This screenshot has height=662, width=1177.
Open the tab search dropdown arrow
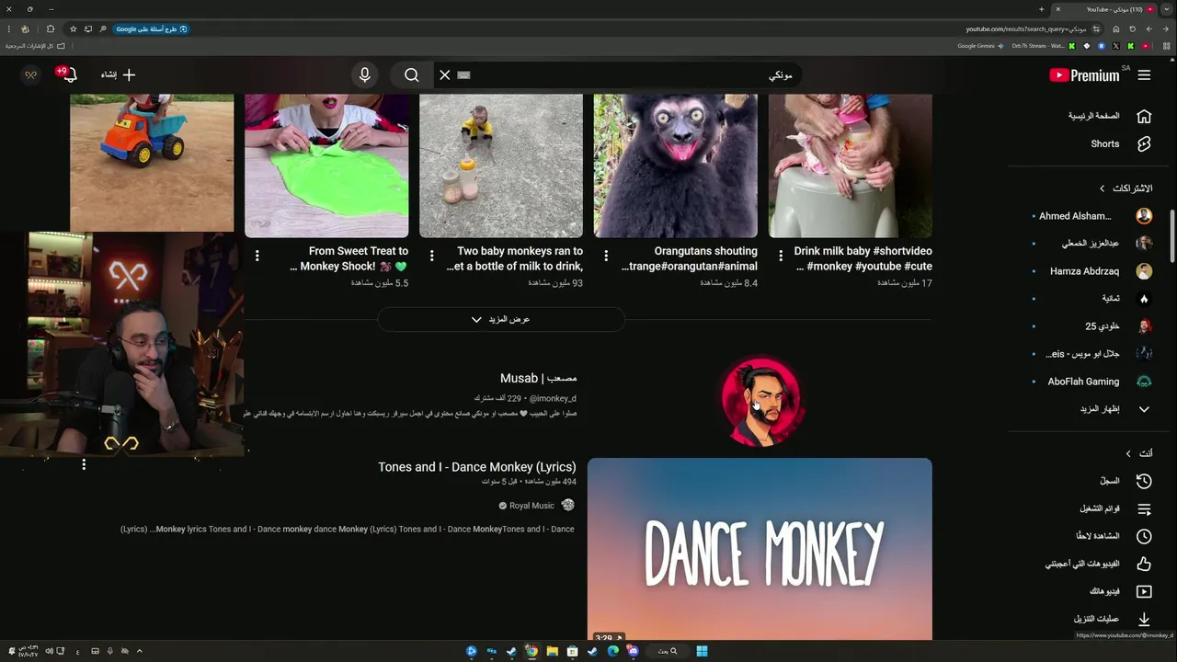tap(1166, 9)
